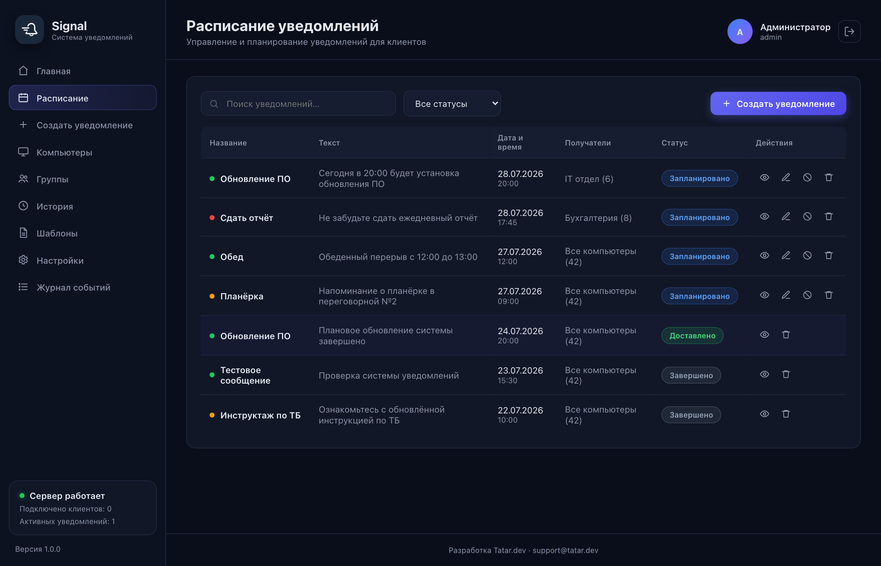Screen dimensions: 881x566
Task: Click the administrator avatar A
Action: tap(740, 31)
